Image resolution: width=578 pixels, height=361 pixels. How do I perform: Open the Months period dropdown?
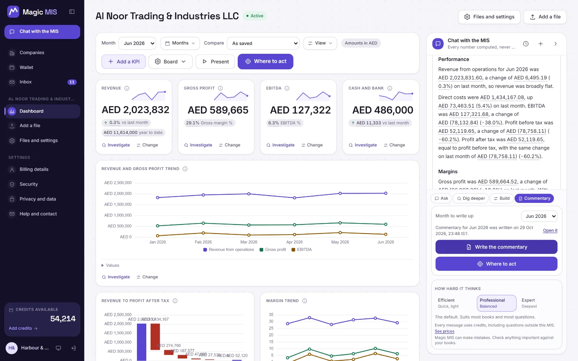[180, 43]
